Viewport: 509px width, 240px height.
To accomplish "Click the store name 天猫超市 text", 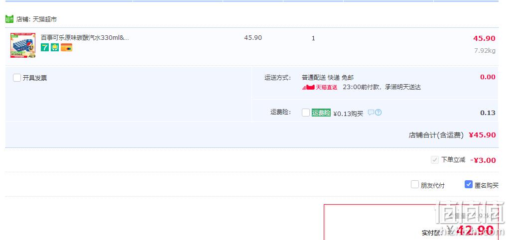I will tap(45, 19).
